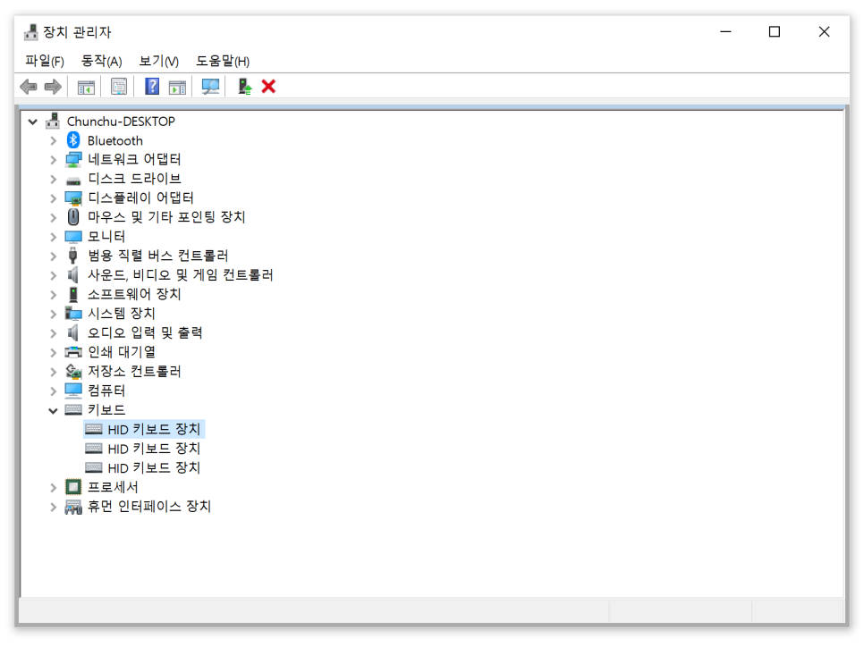
Task: Expand the 시스템 장치 category
Action: coord(53,315)
